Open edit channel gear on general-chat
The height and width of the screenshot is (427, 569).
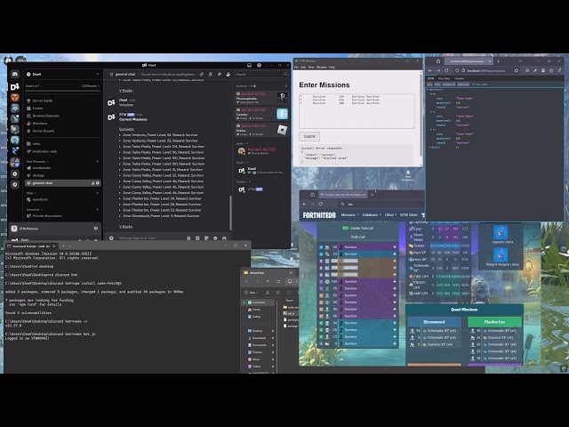pyautogui.click(x=97, y=183)
